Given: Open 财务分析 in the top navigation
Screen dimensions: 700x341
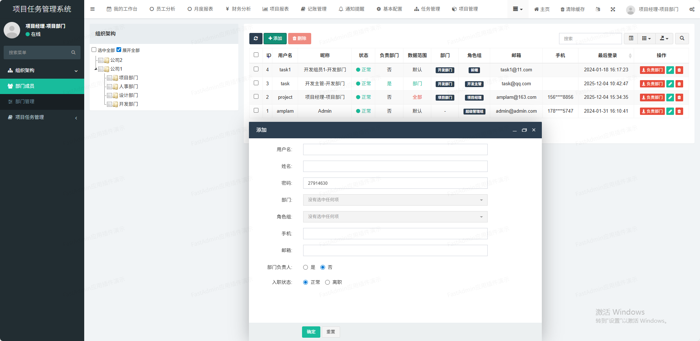Looking at the screenshot, I should (238, 9).
